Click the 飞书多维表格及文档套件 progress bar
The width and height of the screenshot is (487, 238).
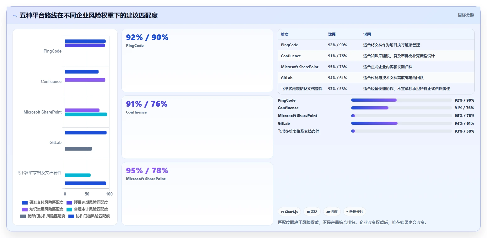coord(401,131)
